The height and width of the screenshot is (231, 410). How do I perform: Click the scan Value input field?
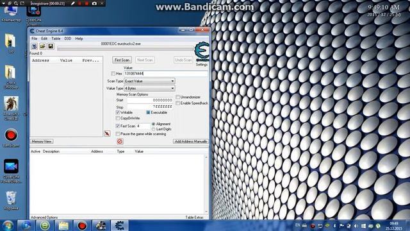coord(166,74)
